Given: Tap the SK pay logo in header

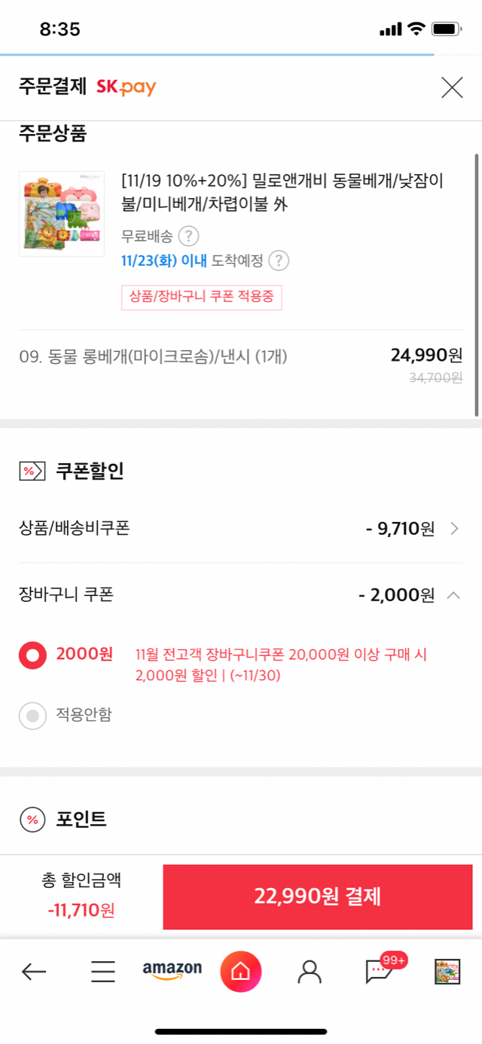Looking at the screenshot, I should pyautogui.click(x=126, y=87).
